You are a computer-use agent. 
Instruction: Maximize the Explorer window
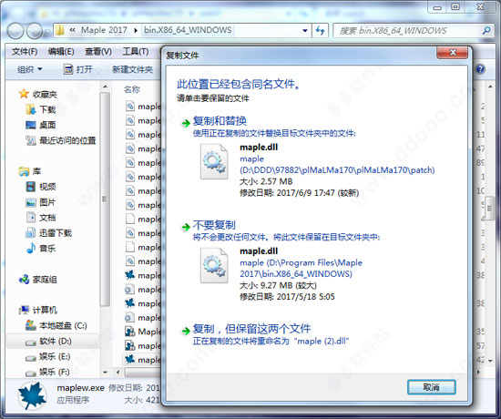pyautogui.click(x=456, y=6)
